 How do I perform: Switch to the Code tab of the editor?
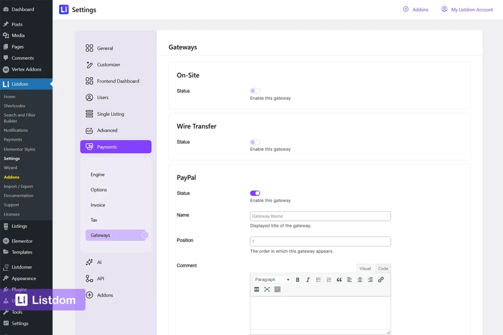[x=383, y=268]
